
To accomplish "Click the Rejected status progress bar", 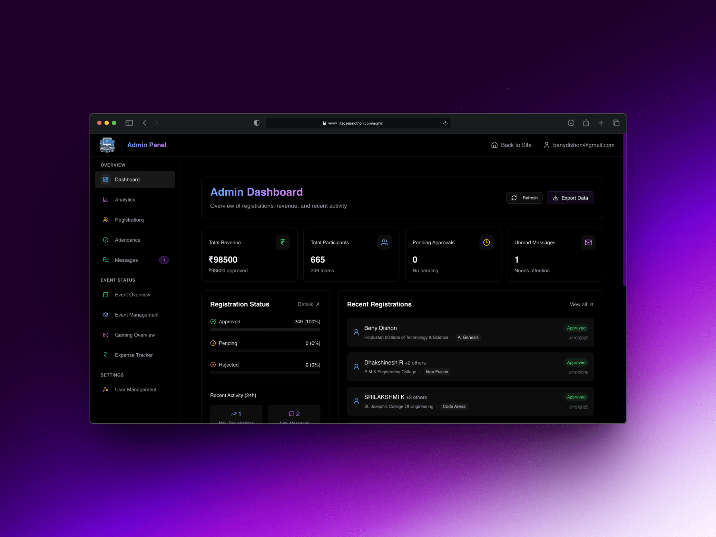I will point(265,373).
